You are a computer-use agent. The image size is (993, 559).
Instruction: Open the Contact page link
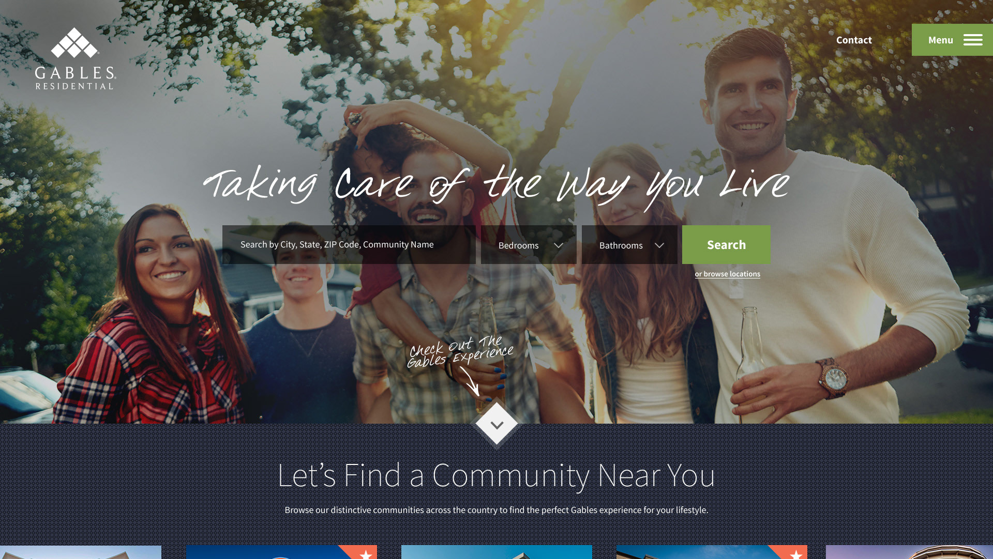pos(854,40)
